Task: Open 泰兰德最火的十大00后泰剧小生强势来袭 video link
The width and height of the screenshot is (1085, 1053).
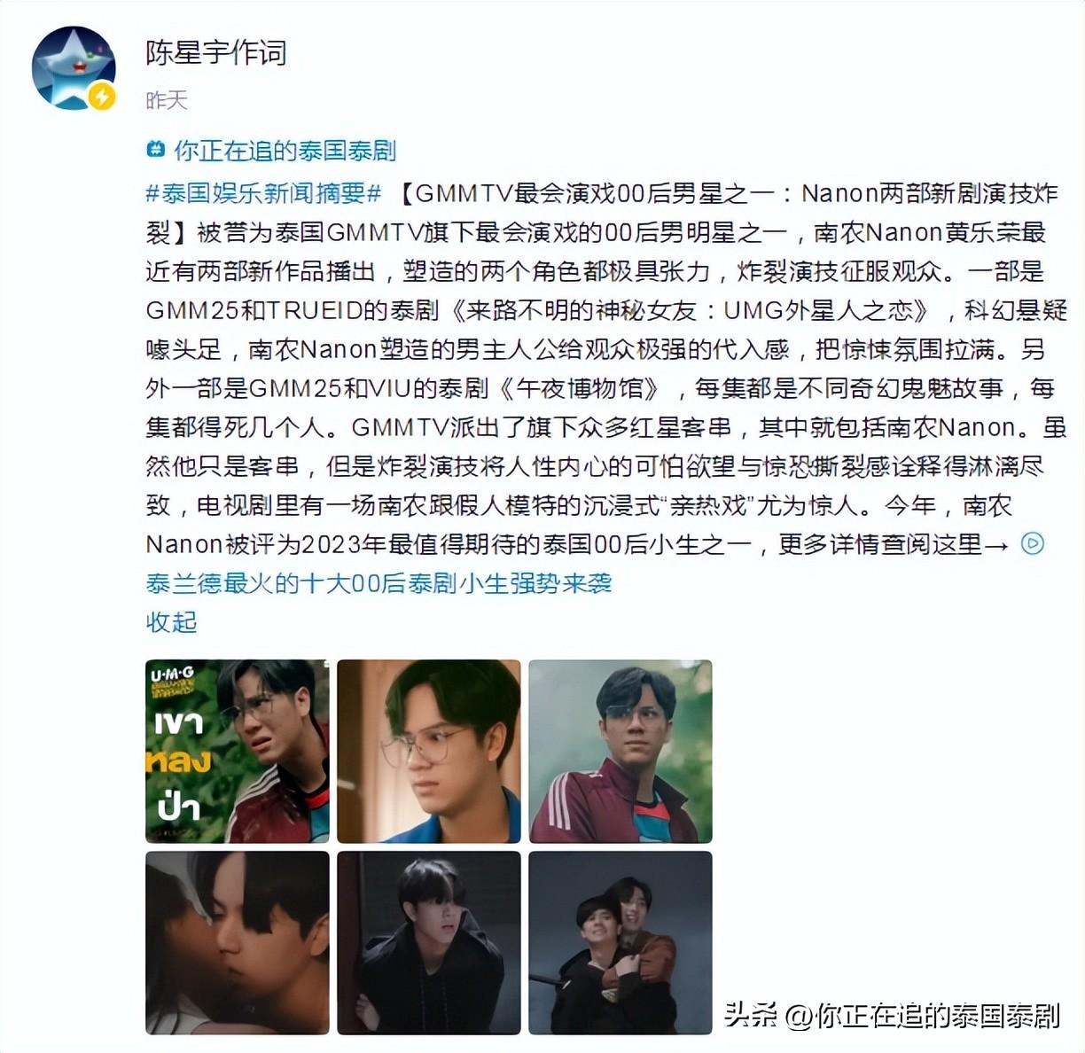Action: tap(379, 582)
